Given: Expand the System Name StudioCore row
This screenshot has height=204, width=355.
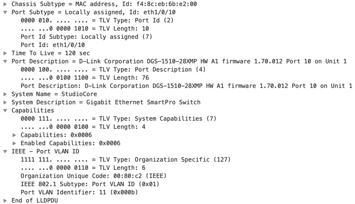Looking at the screenshot, I should click(x=5, y=94).
